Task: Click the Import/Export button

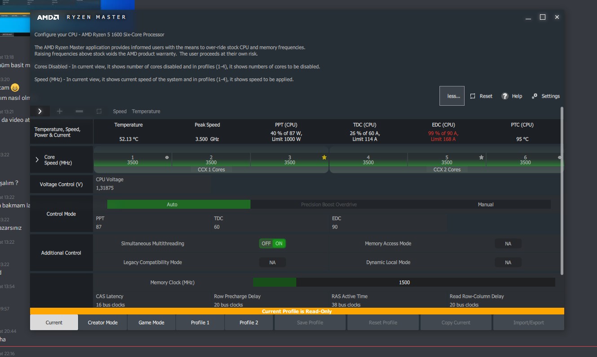Action: [529, 323]
